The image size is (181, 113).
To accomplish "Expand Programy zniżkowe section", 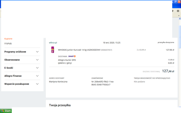I will [22, 52].
